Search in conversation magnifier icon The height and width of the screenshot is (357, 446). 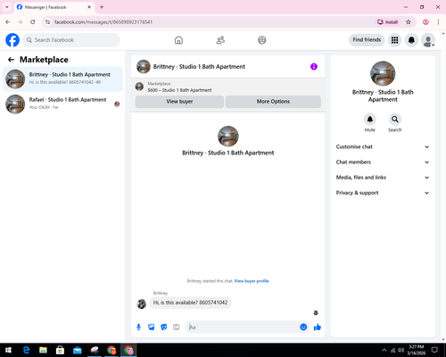(395, 120)
